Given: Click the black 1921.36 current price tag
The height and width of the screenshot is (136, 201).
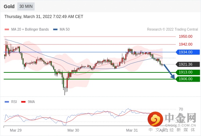Looking at the screenshot, I should point(188,64).
